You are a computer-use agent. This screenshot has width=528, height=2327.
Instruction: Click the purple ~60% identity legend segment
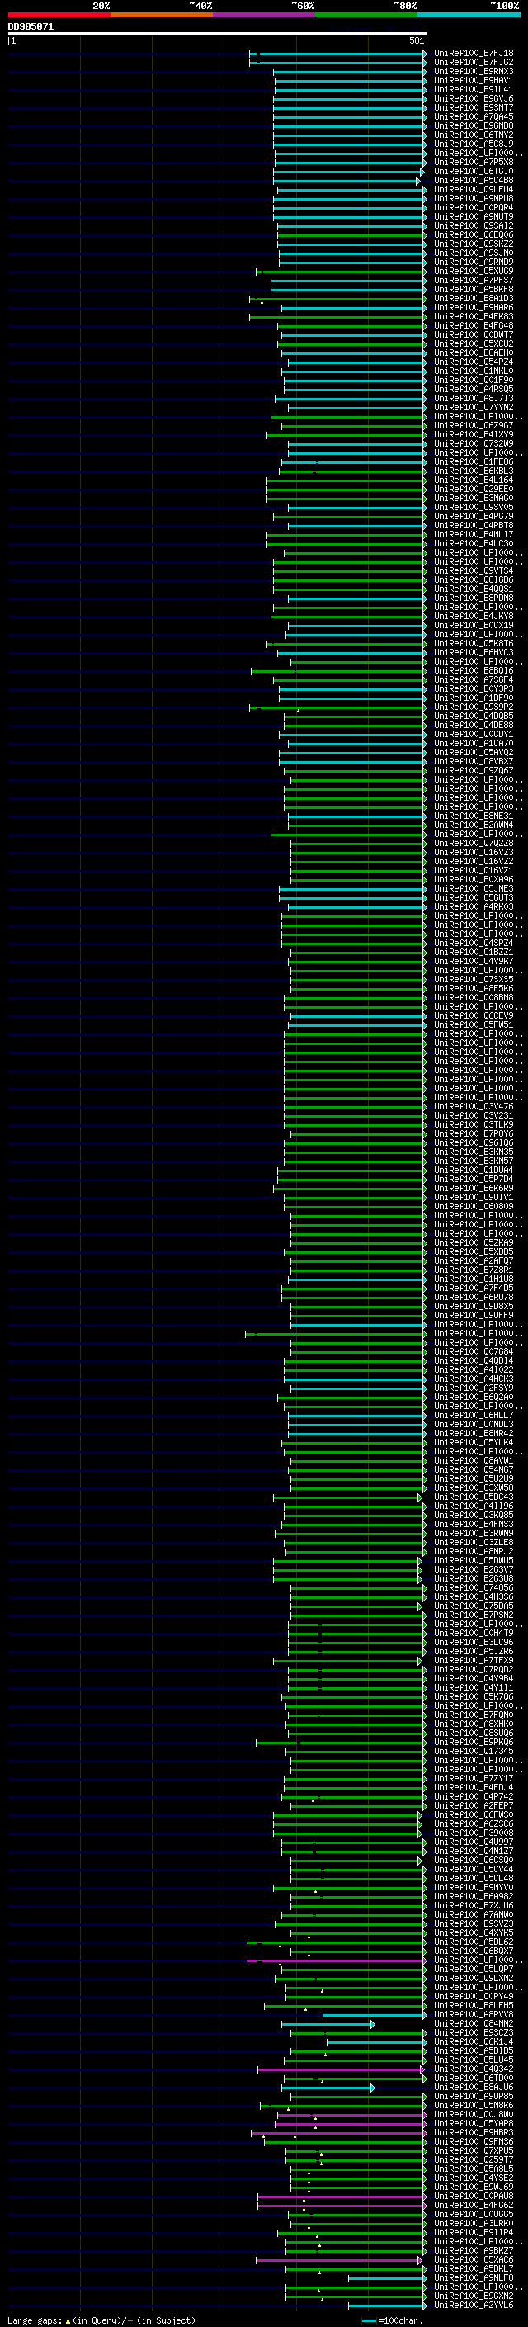pyautogui.click(x=263, y=15)
